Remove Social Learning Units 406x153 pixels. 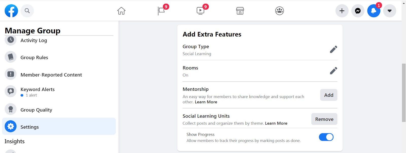click(x=324, y=119)
